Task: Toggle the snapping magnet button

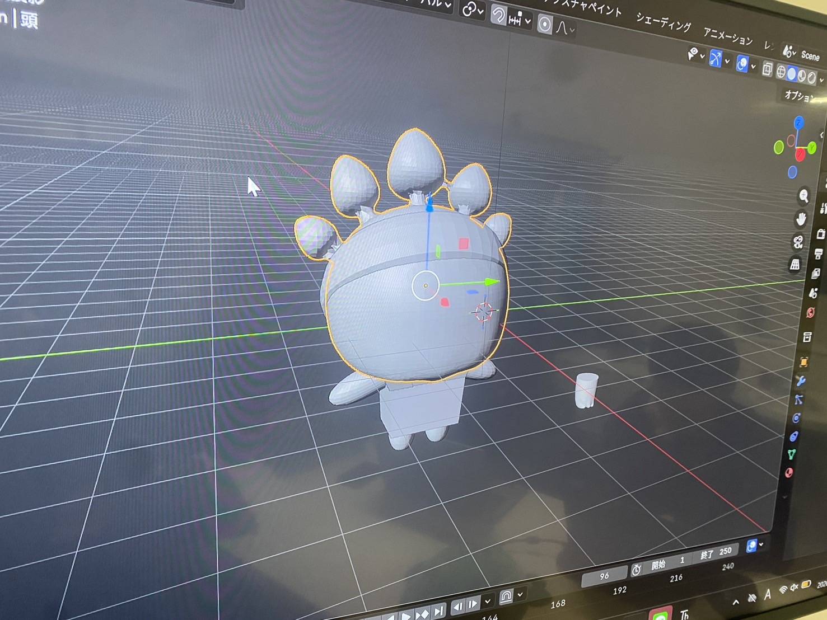Action: [498, 15]
